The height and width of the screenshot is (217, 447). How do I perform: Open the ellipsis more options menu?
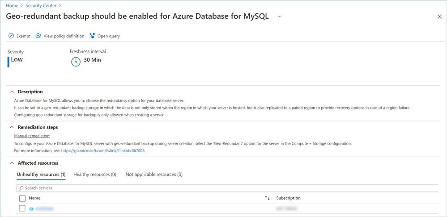(279, 17)
